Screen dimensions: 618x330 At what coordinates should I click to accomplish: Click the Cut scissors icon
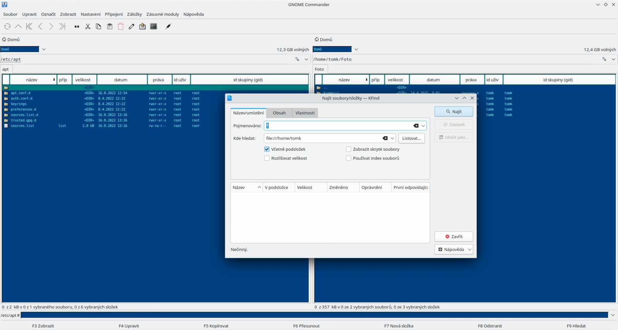point(88,27)
